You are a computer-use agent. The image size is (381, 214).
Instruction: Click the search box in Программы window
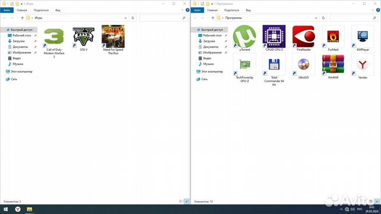coord(353,18)
